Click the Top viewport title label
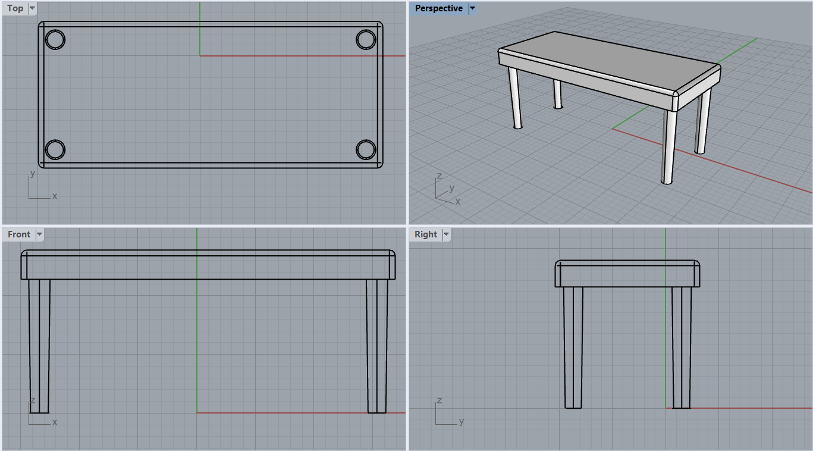 pos(15,8)
